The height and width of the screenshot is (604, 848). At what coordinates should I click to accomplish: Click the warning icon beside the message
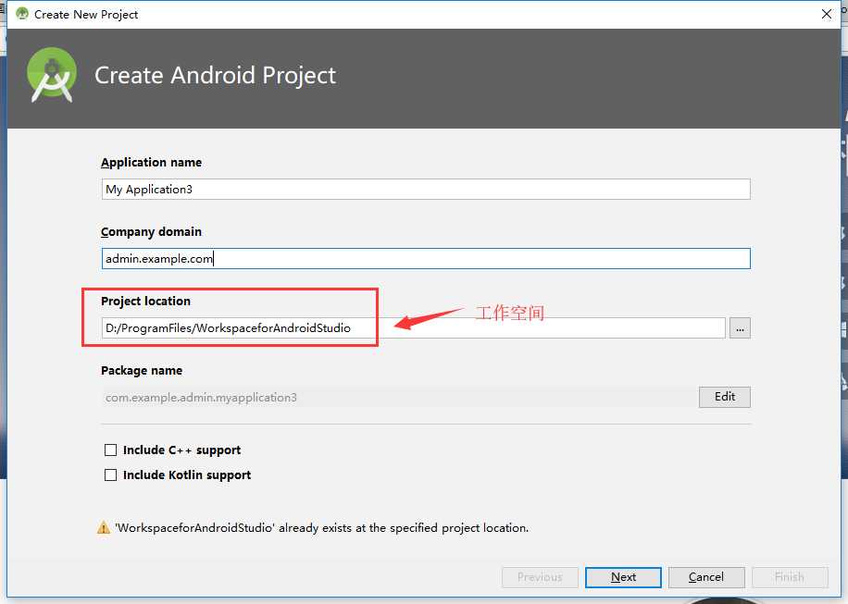(x=103, y=528)
